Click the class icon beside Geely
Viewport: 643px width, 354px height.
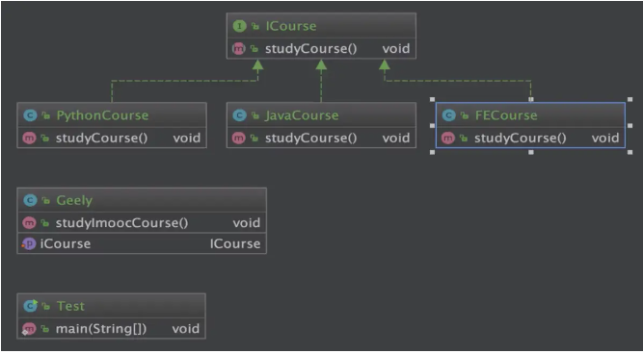tap(30, 200)
